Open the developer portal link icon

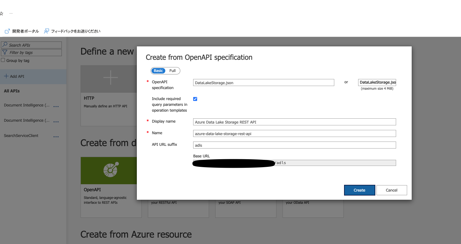[x=7, y=31]
